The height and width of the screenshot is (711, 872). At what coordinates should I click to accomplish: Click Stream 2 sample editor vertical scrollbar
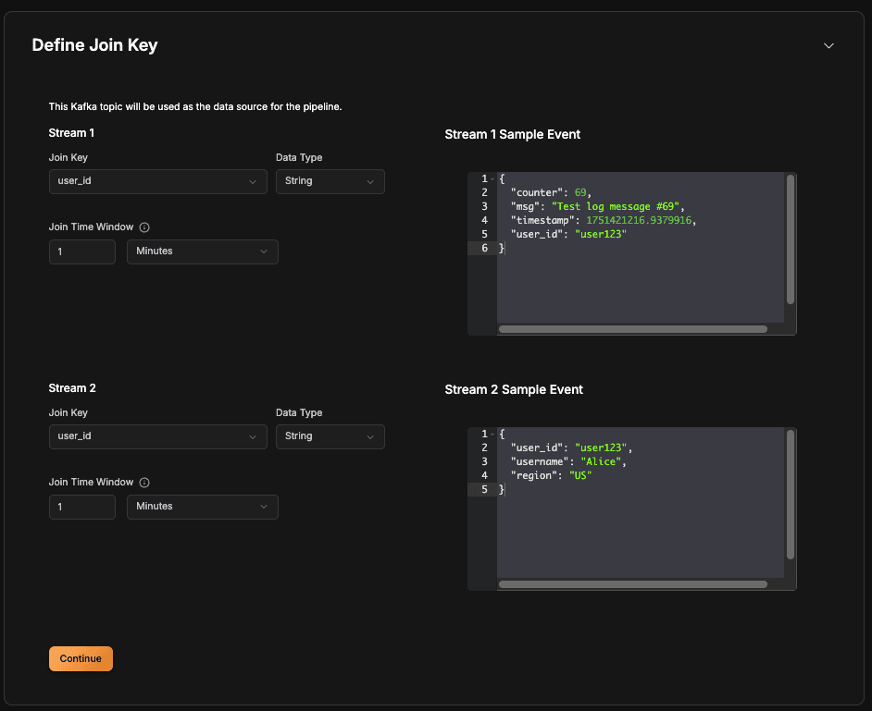pyautogui.click(x=791, y=495)
